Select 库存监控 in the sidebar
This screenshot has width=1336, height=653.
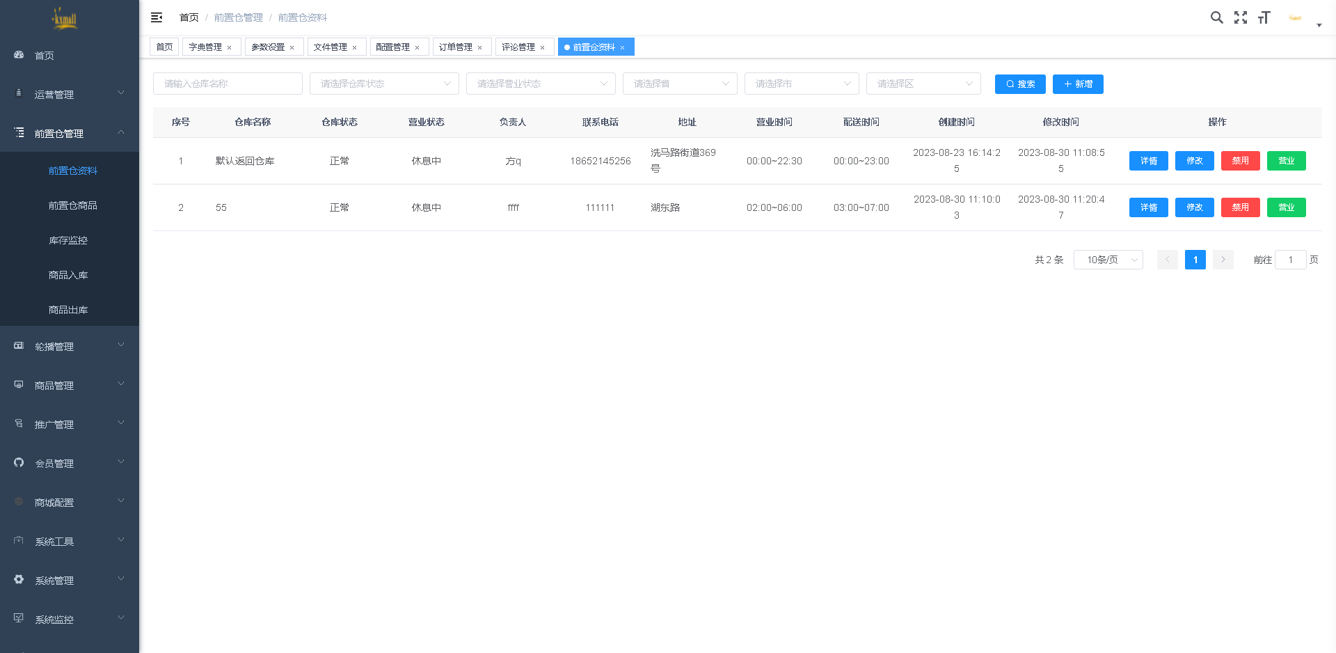(x=68, y=240)
